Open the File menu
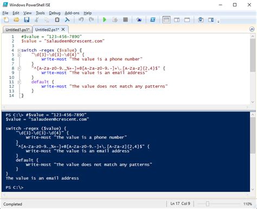257x209 pixels. (x=5, y=13)
